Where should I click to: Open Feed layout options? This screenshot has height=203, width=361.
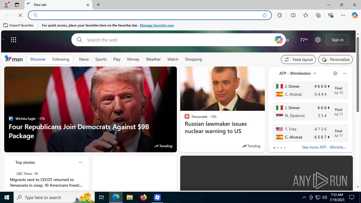click(x=298, y=59)
